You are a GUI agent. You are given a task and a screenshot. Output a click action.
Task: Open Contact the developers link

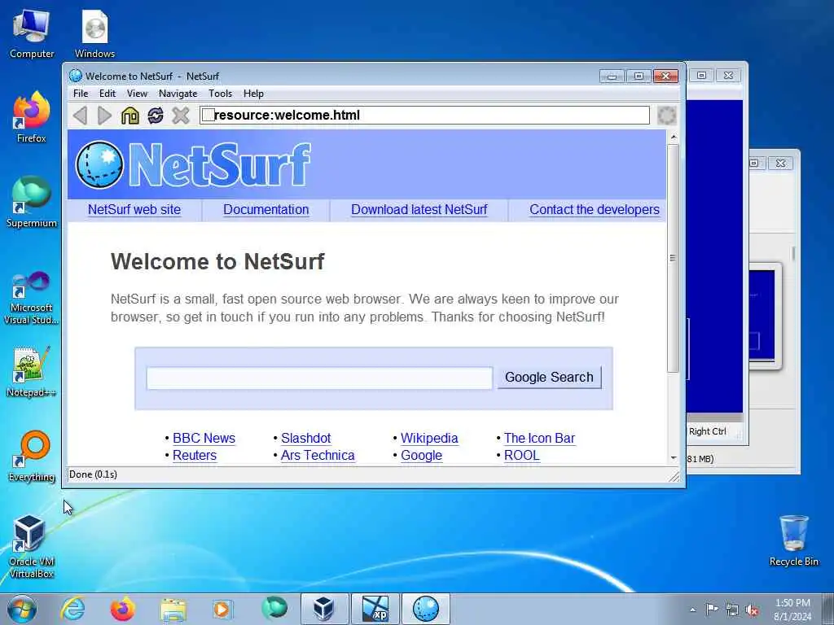[x=594, y=209]
